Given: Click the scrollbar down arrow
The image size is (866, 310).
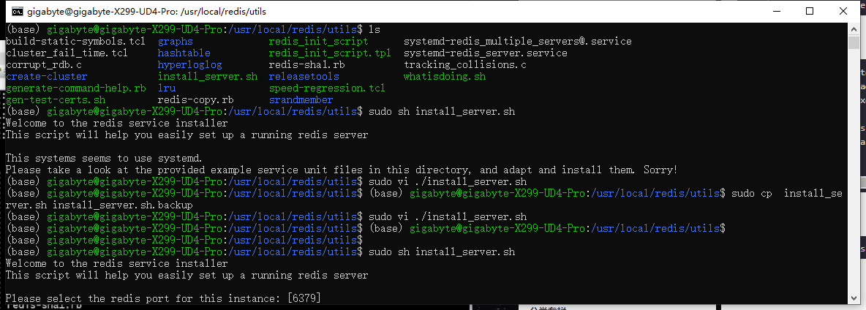Looking at the screenshot, I should tap(854, 298).
